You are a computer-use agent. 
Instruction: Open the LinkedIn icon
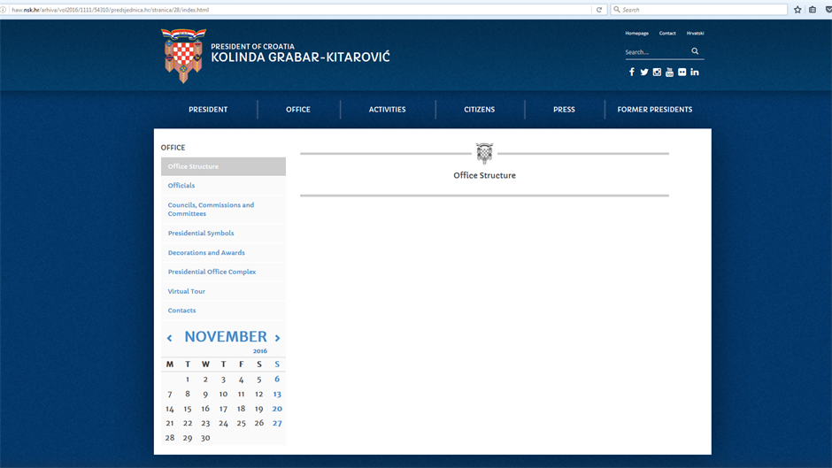(x=695, y=73)
